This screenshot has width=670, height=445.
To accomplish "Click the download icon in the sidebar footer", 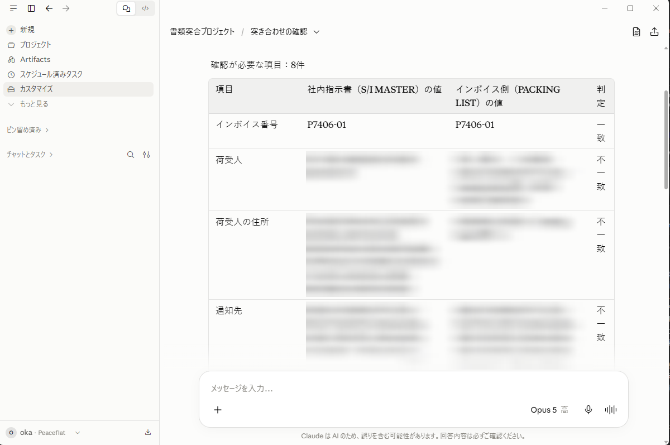I will click(x=148, y=432).
